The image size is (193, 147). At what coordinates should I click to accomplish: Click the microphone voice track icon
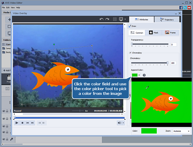tap(12, 139)
